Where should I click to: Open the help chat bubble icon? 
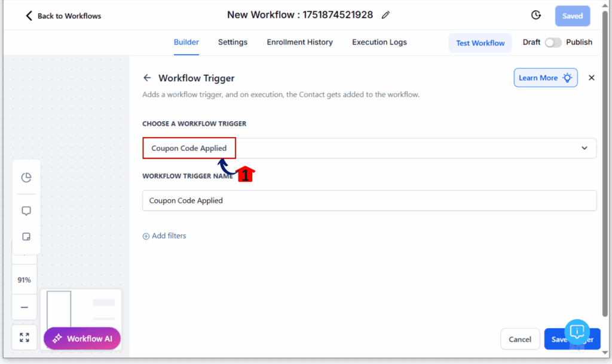point(577,332)
